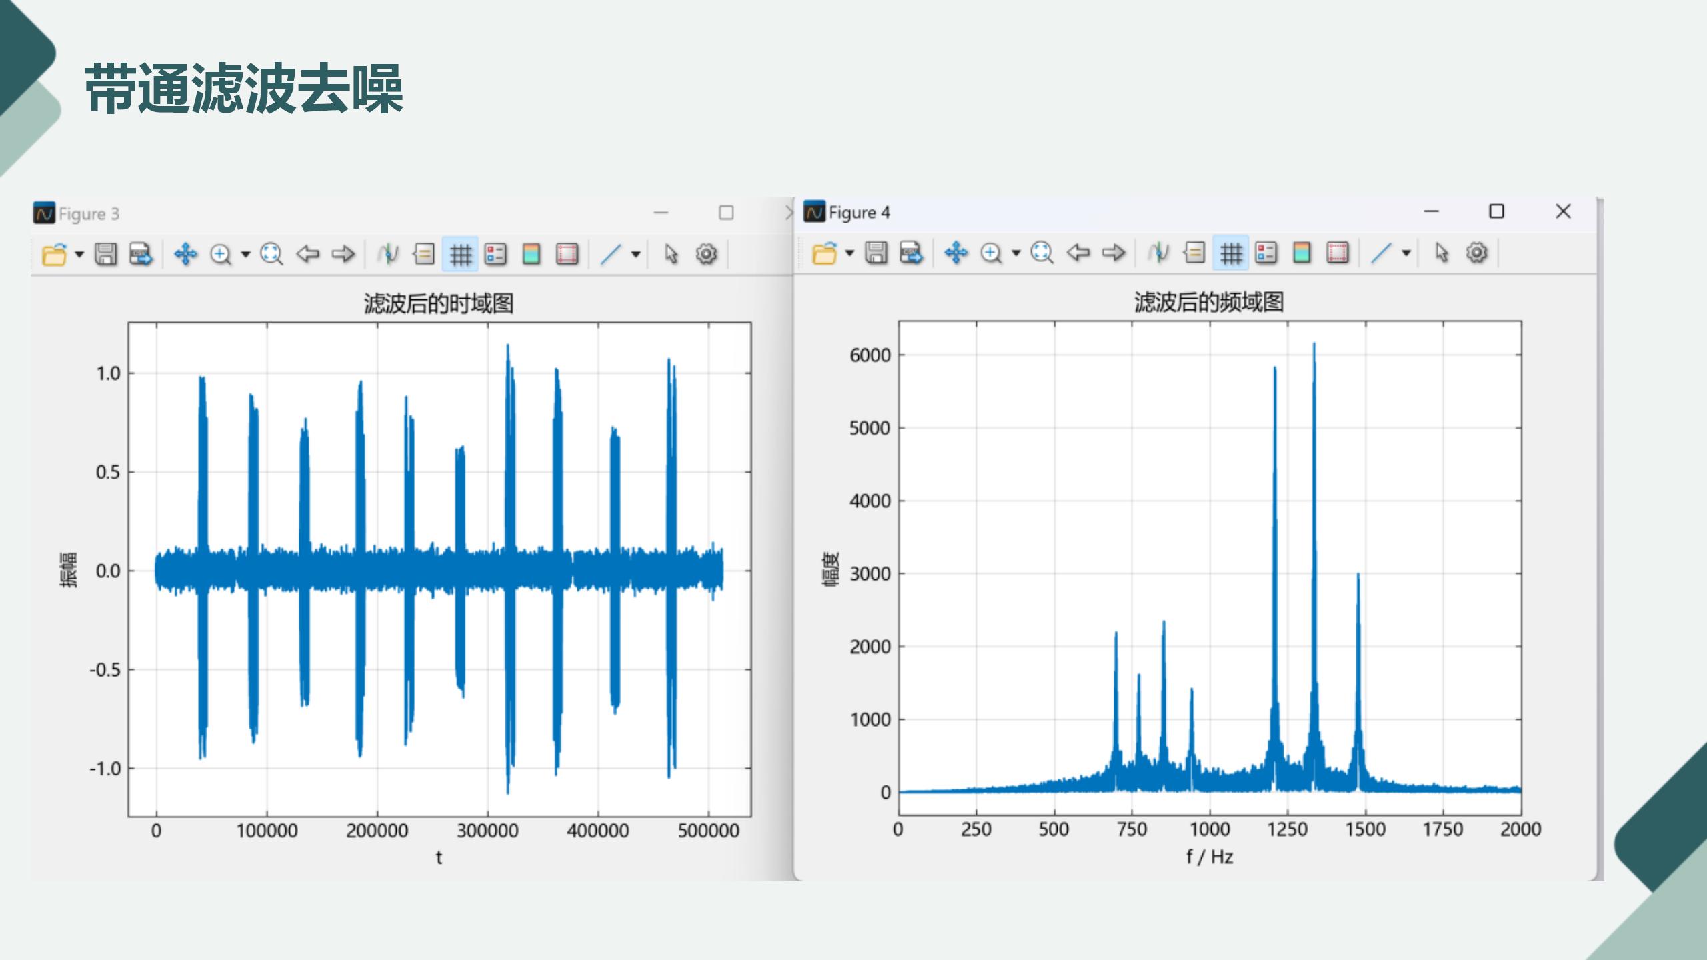Choose the pointer cursor tool in Figure 3
Image resolution: width=1707 pixels, height=960 pixels.
pos(671,254)
